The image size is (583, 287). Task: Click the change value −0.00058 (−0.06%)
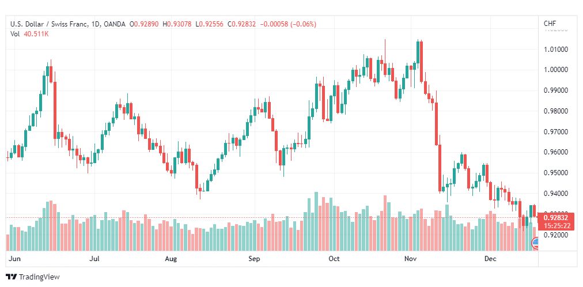[x=288, y=24]
